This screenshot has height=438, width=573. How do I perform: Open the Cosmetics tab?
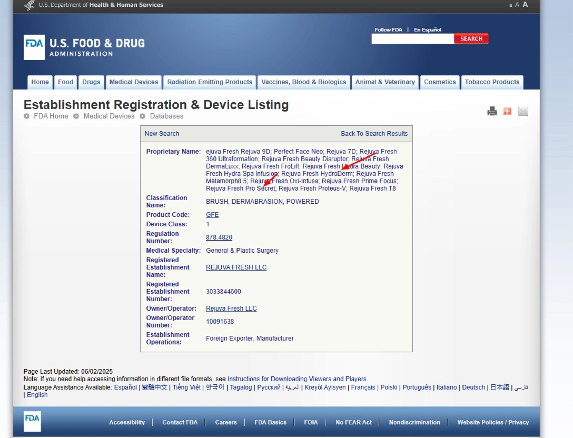(440, 82)
